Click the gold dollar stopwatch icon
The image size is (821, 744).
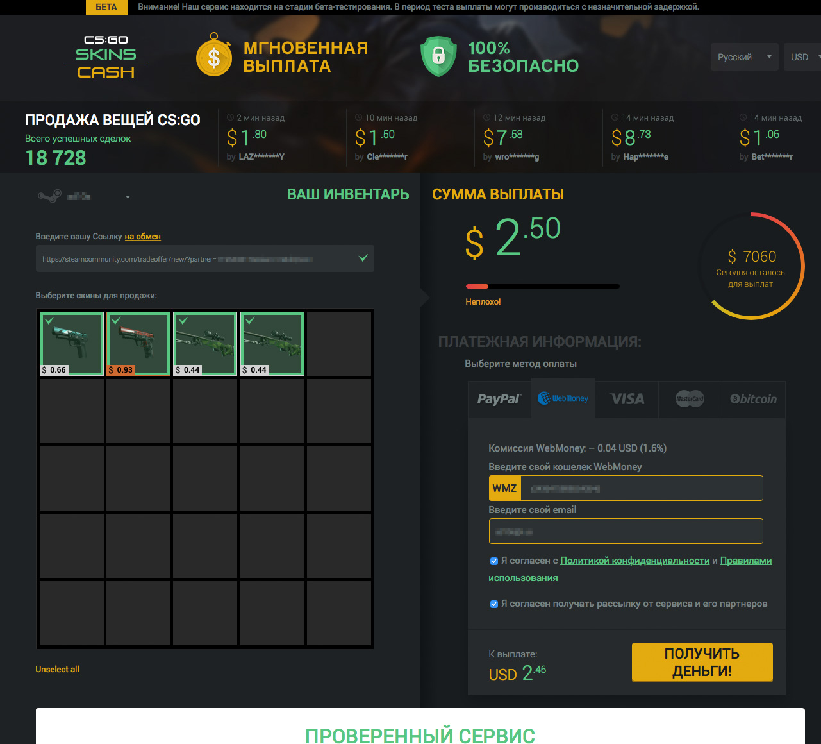tap(214, 56)
